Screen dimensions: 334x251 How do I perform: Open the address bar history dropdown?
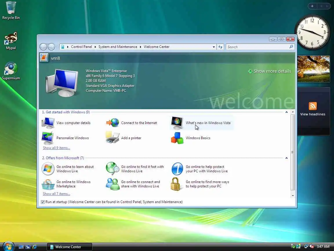[x=214, y=47]
